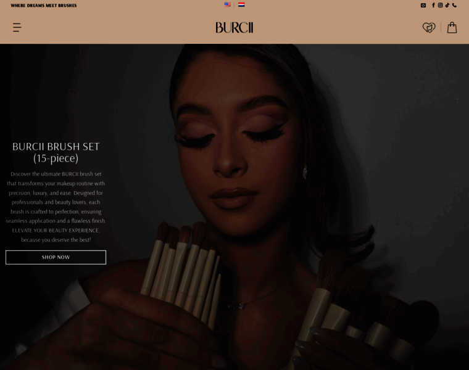Click the 'BURCII BRUSH SET (15-piece)' heading
Image resolution: width=469 pixels, height=370 pixels.
[x=56, y=152]
